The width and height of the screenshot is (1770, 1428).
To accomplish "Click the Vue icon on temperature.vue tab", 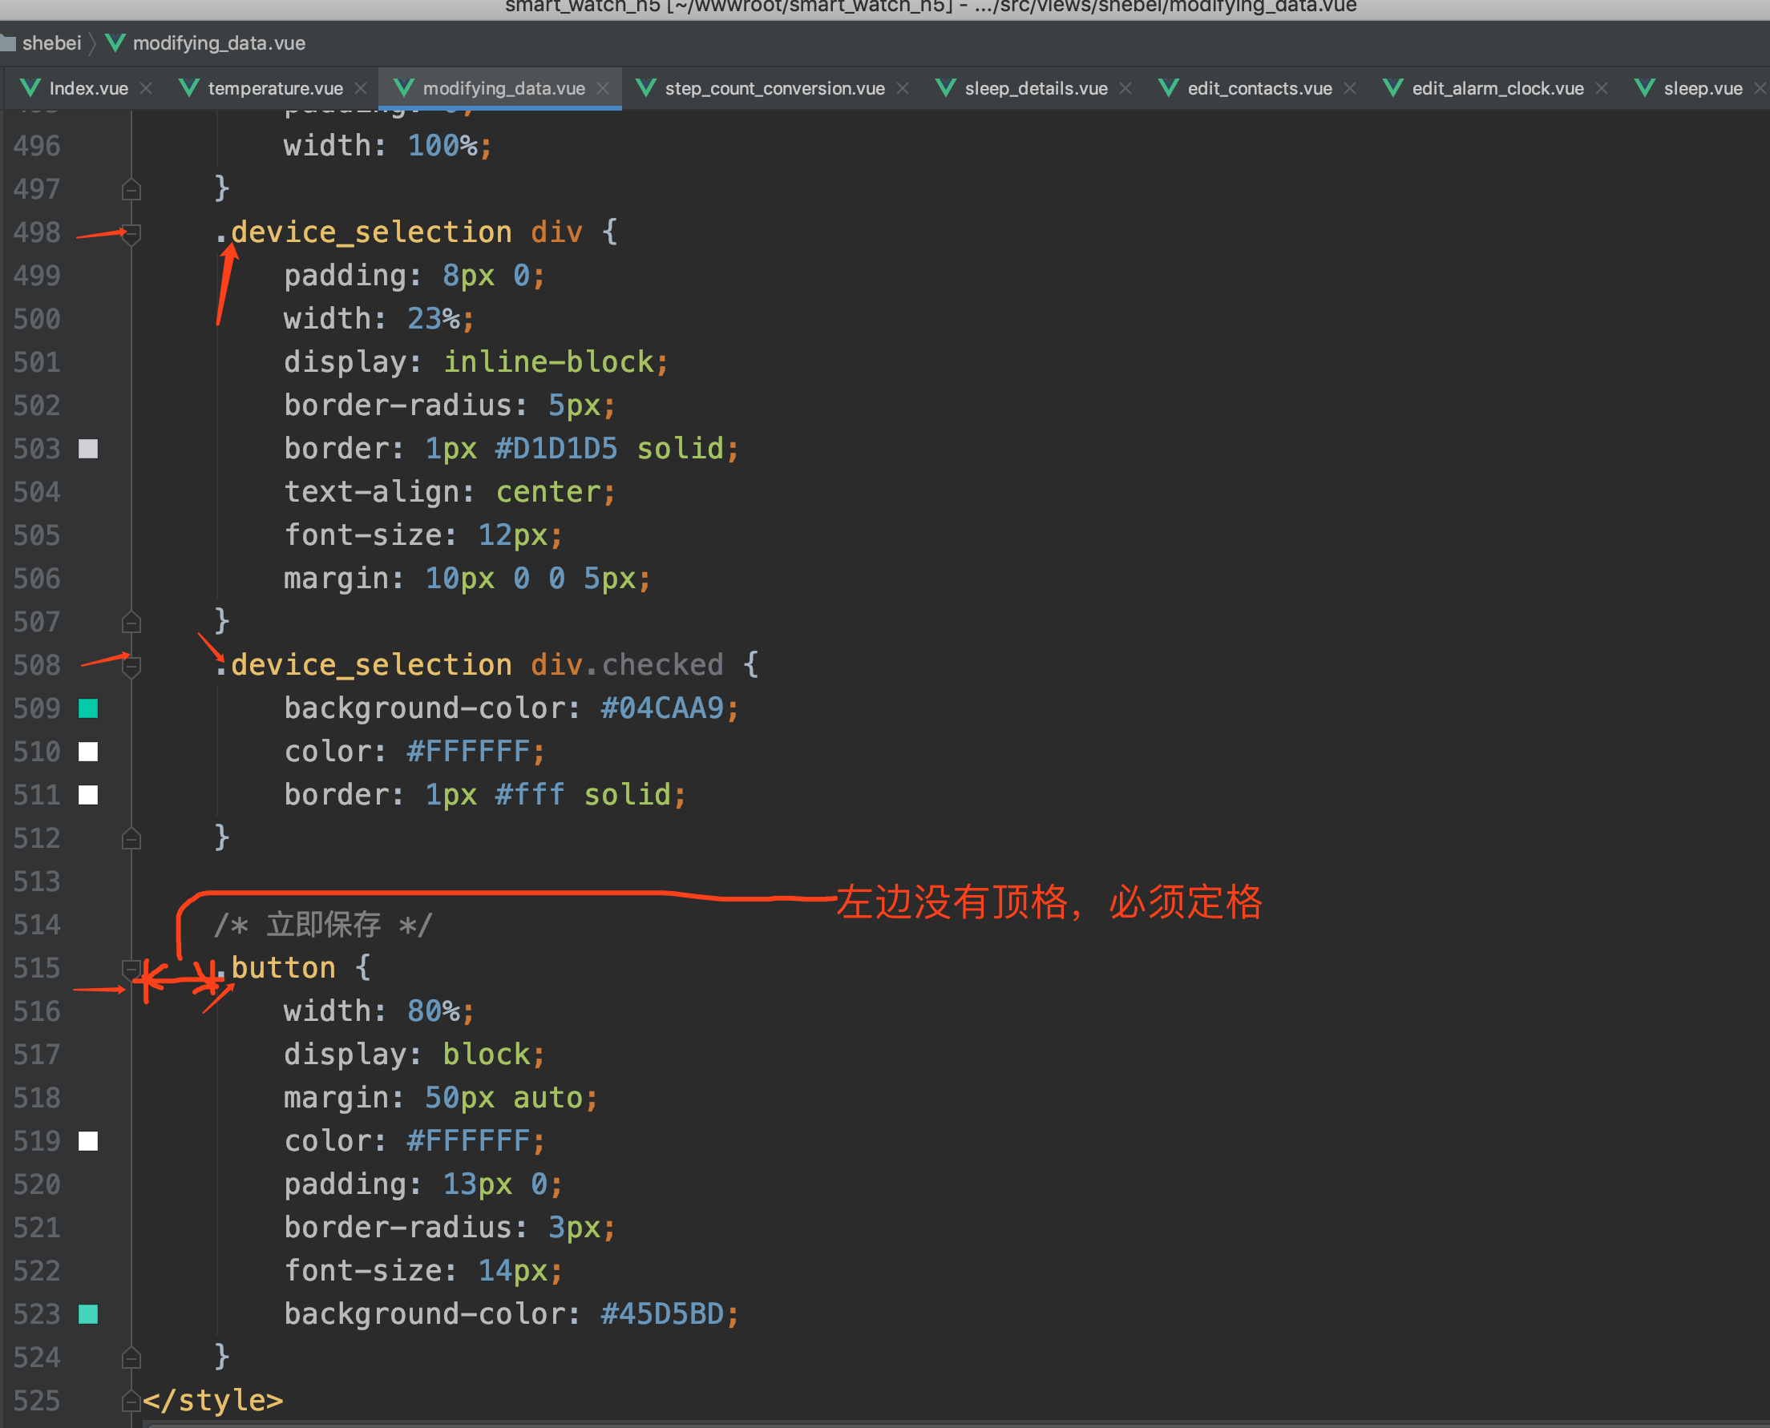I will click(x=188, y=87).
